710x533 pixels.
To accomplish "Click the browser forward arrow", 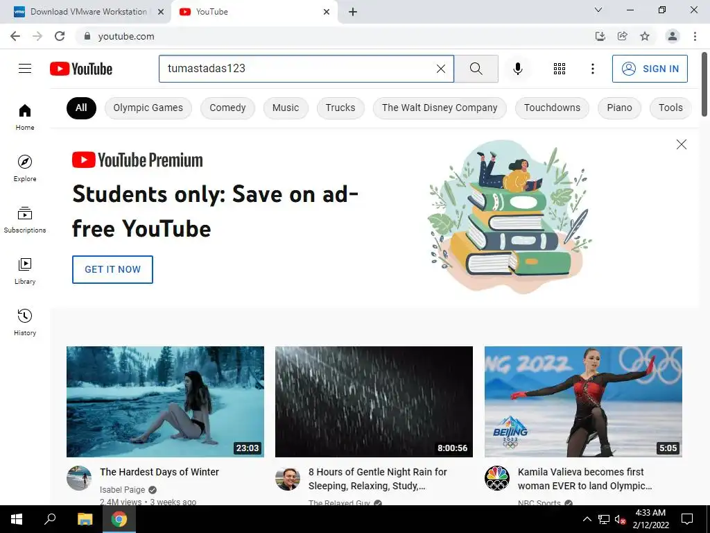I will click(37, 36).
